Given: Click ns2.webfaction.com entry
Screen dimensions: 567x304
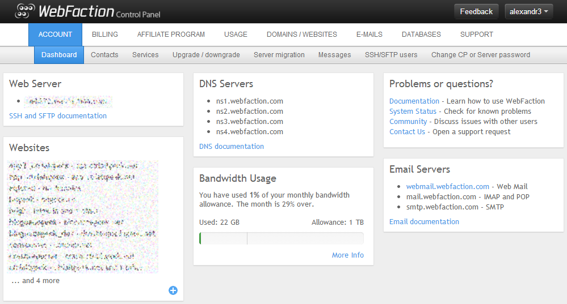Looking at the screenshot, I should pos(250,111).
